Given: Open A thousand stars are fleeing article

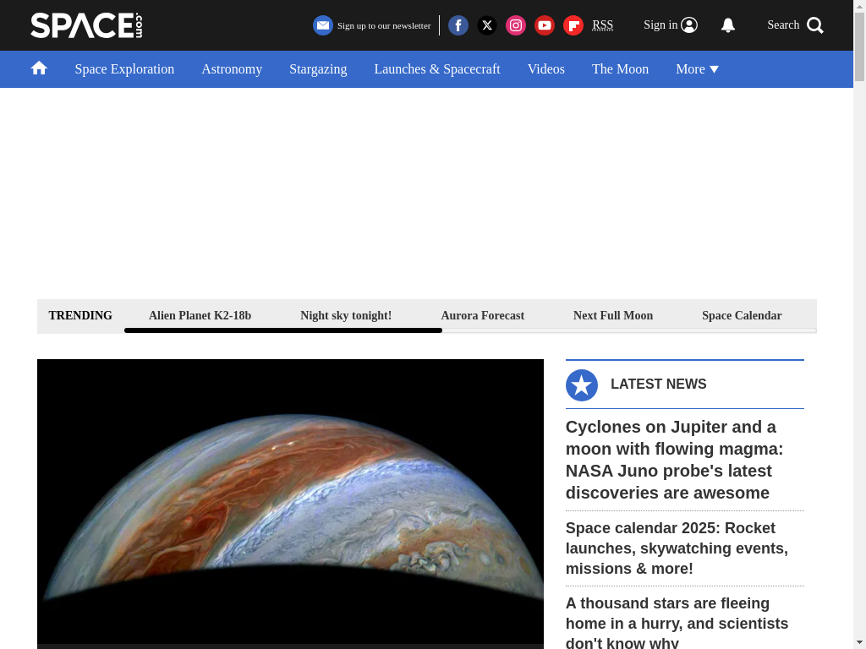Looking at the screenshot, I should coord(677,622).
